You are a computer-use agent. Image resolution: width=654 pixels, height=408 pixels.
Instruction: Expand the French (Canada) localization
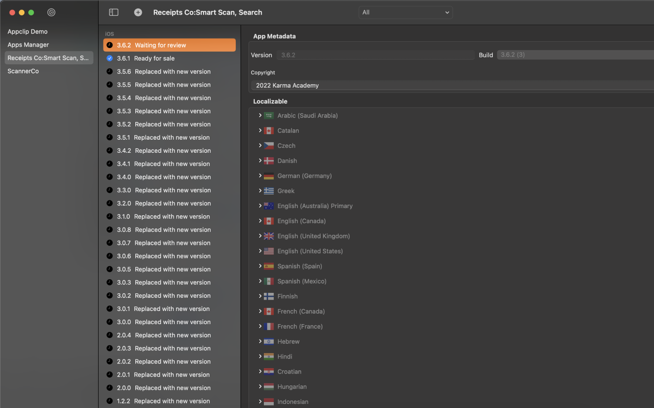(260, 311)
